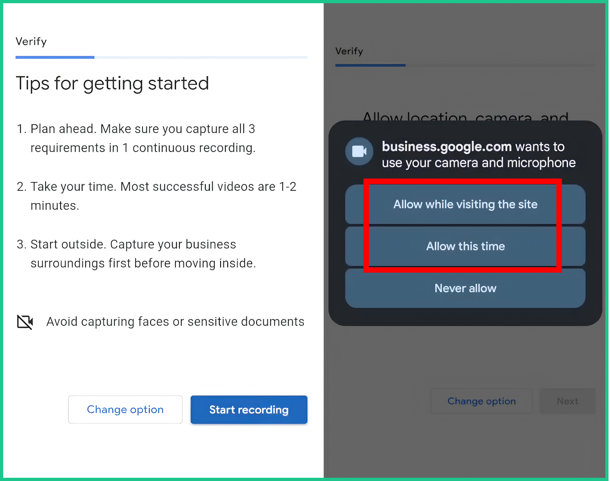The height and width of the screenshot is (481, 610).
Task: Click the dimmed Change option button
Action: (x=482, y=401)
